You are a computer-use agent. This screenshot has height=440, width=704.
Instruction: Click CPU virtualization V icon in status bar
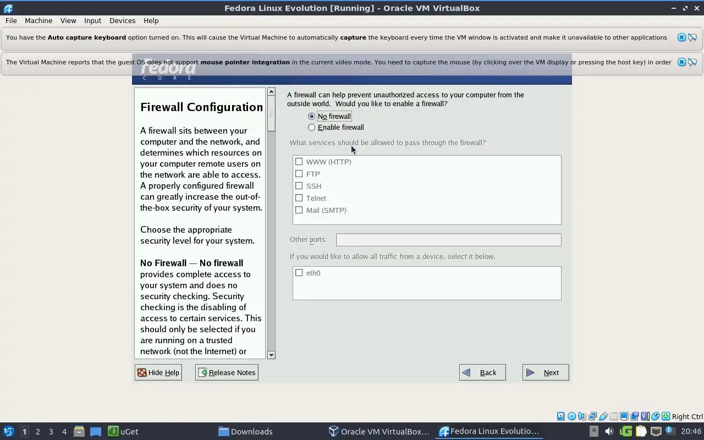(x=645, y=416)
